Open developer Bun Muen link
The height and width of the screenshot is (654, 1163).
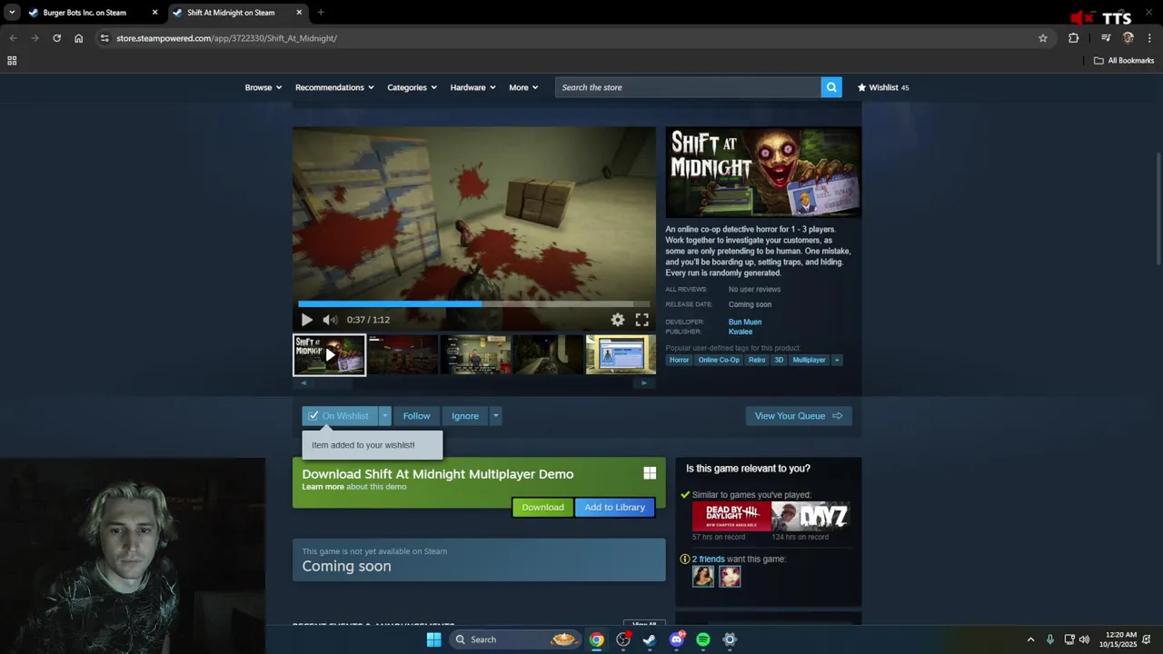745,322
